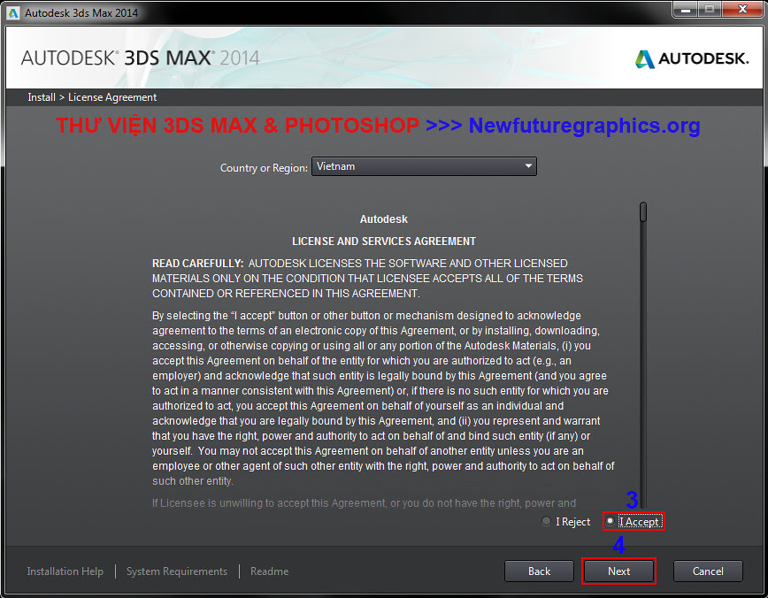Click the Autodesk 3ds Max title bar icon
The width and height of the screenshot is (768, 598).
click(x=13, y=12)
